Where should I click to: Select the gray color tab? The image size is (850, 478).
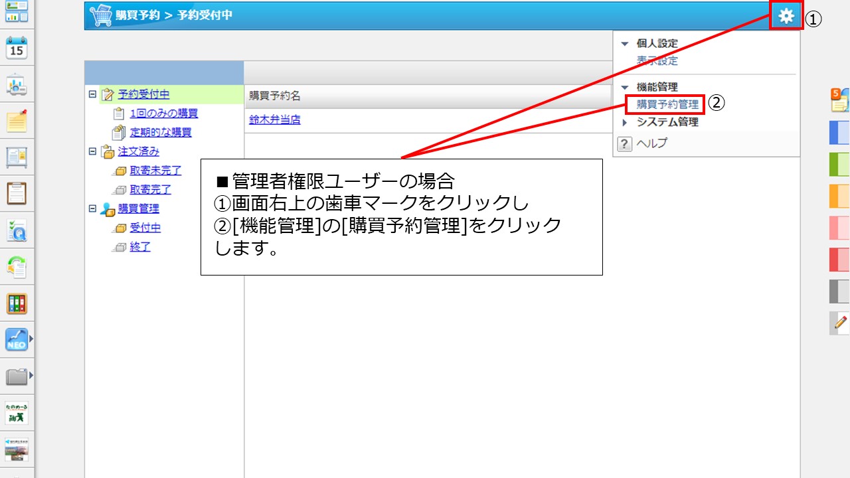point(840,291)
